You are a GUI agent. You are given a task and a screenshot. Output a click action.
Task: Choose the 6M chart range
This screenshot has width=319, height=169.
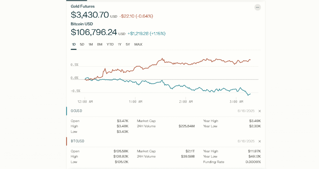point(100,44)
